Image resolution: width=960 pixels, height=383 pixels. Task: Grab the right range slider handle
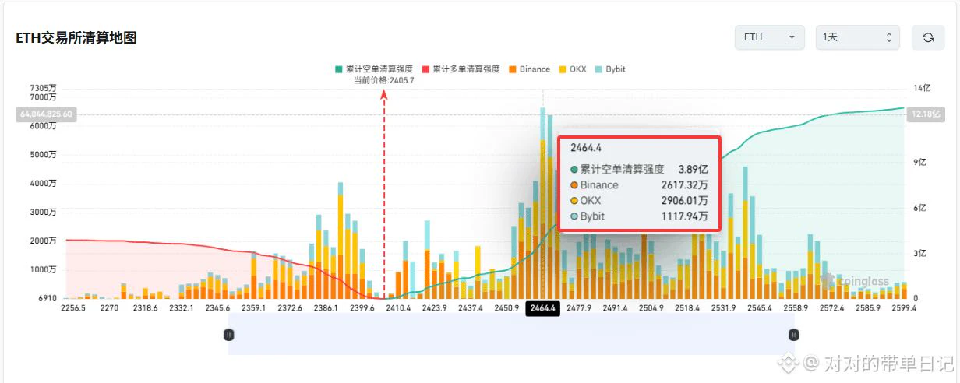click(x=793, y=335)
